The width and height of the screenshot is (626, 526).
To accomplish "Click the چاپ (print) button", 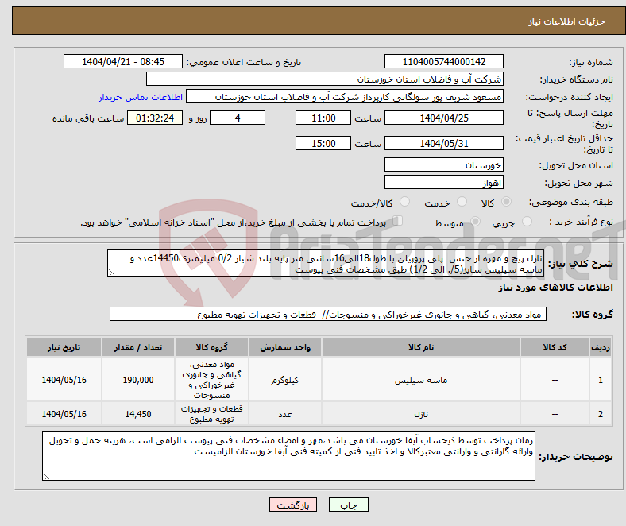I will 348,505.
